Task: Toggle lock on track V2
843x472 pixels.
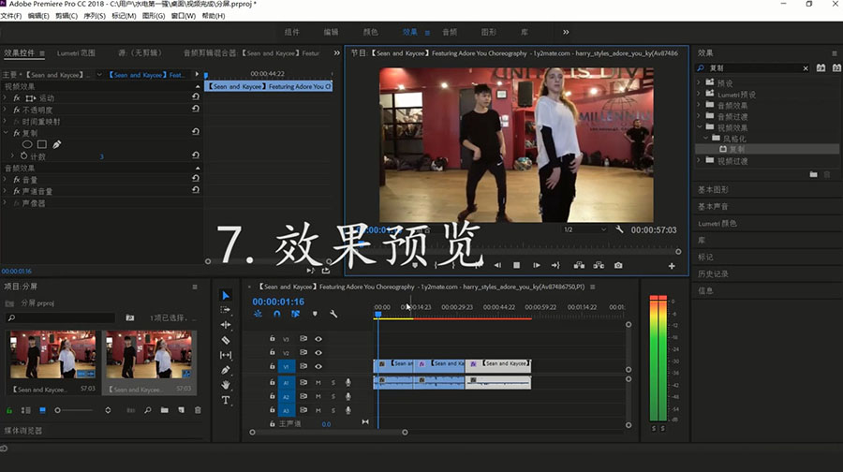Action: (x=273, y=353)
